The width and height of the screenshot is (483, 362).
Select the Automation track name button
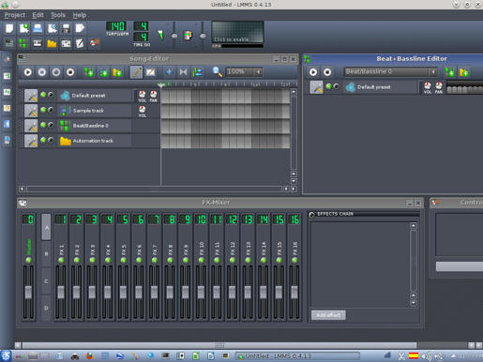95,141
